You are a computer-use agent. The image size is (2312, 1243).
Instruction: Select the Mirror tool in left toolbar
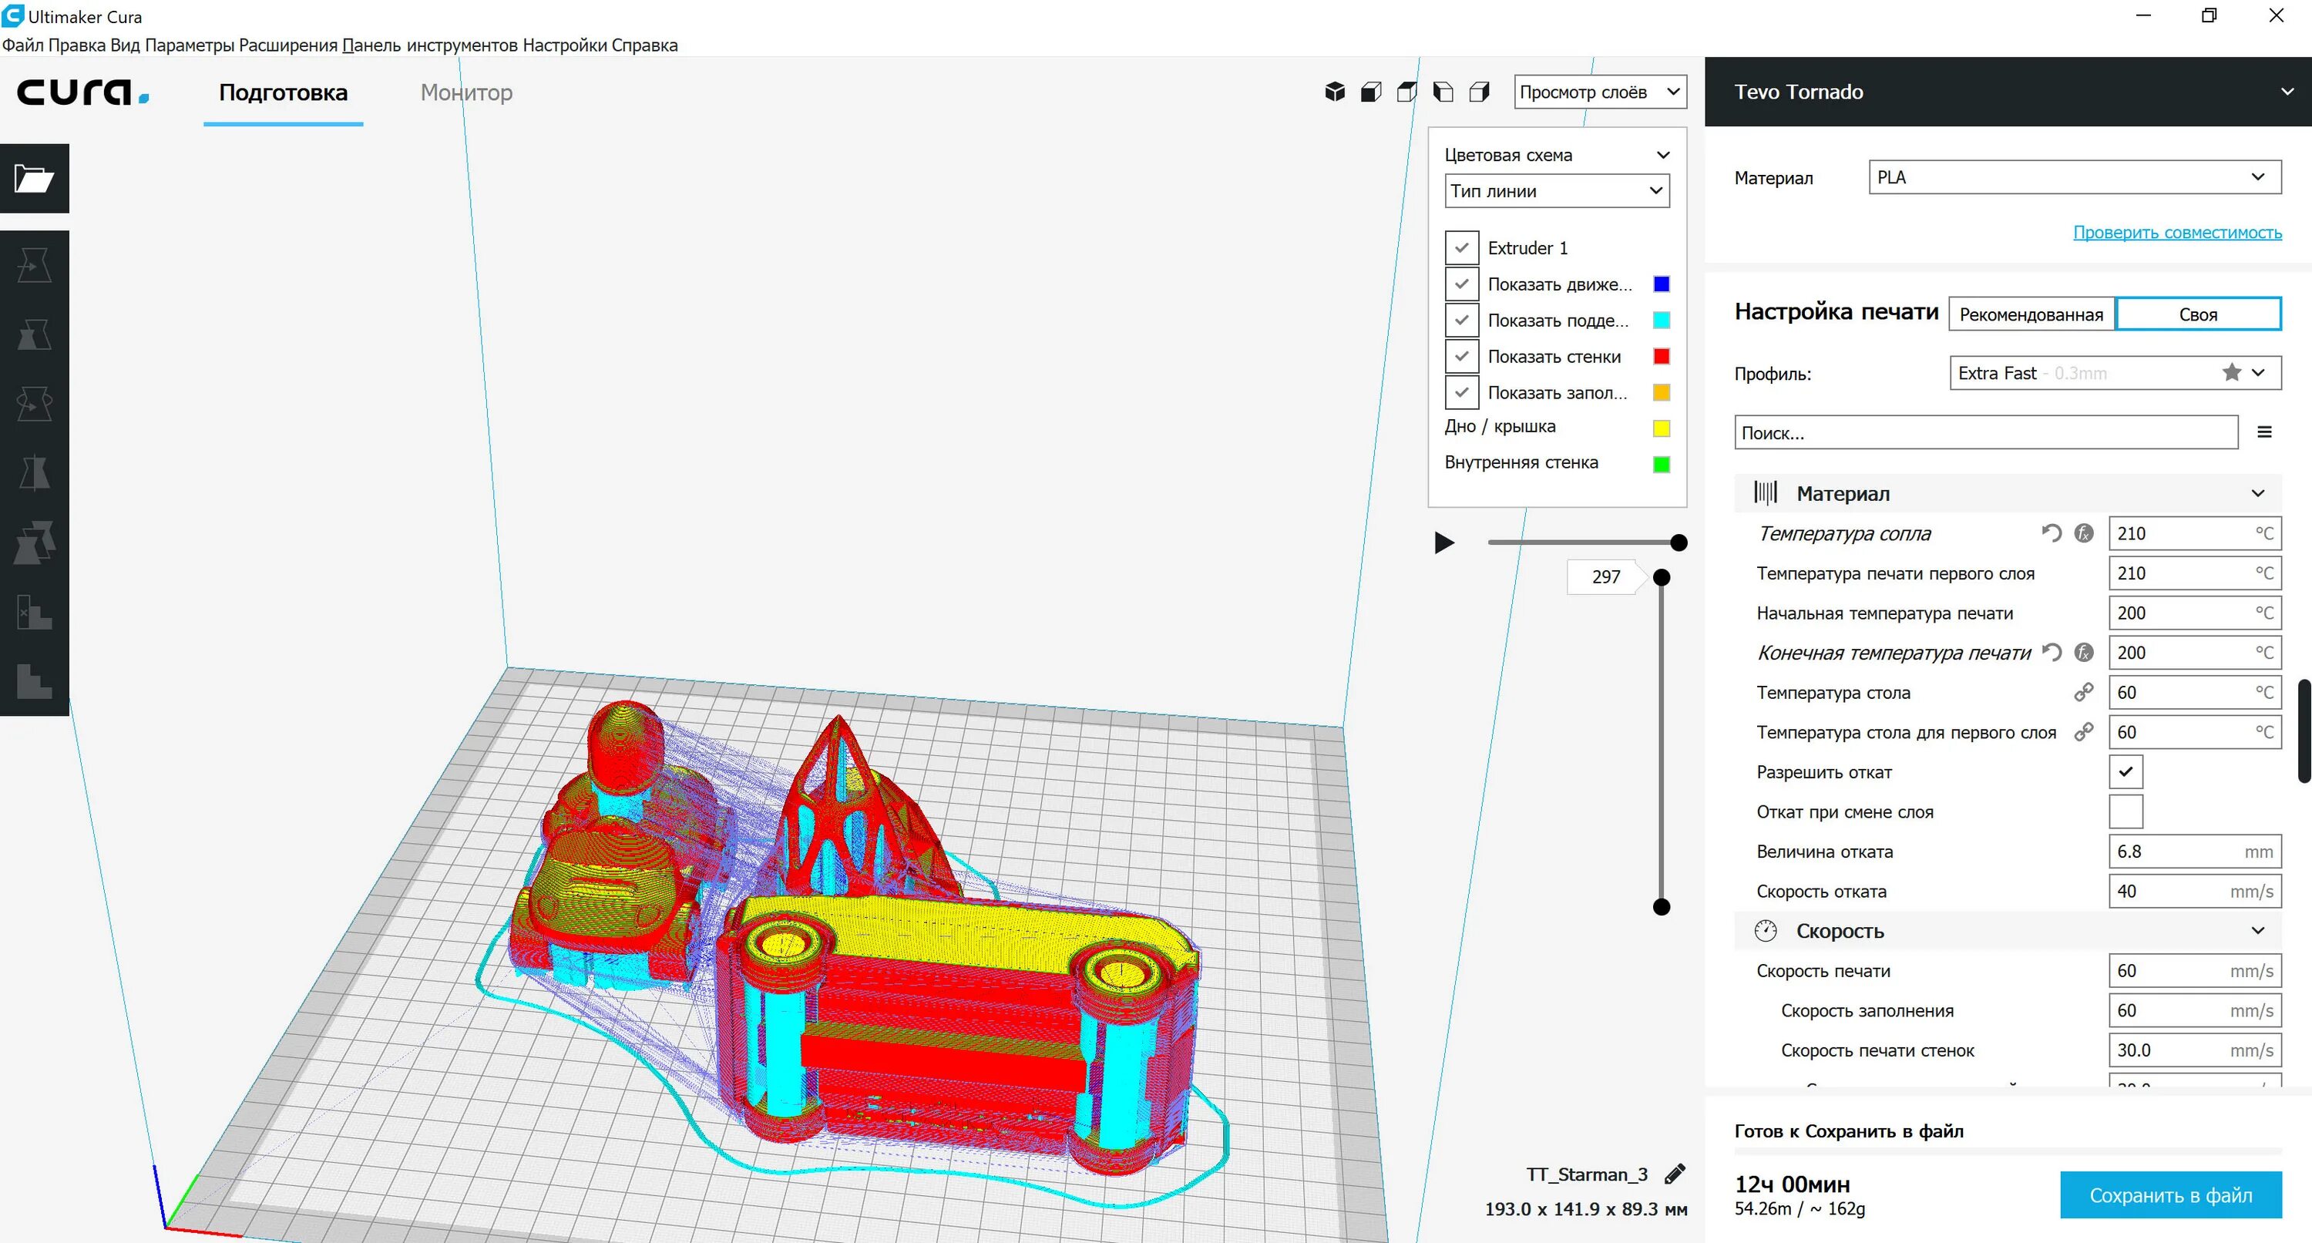coord(34,473)
